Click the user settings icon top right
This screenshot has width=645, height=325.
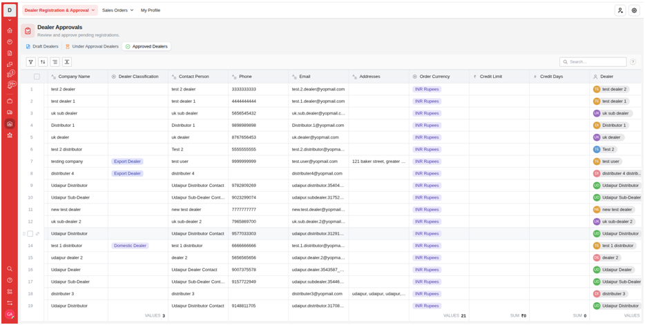click(620, 10)
